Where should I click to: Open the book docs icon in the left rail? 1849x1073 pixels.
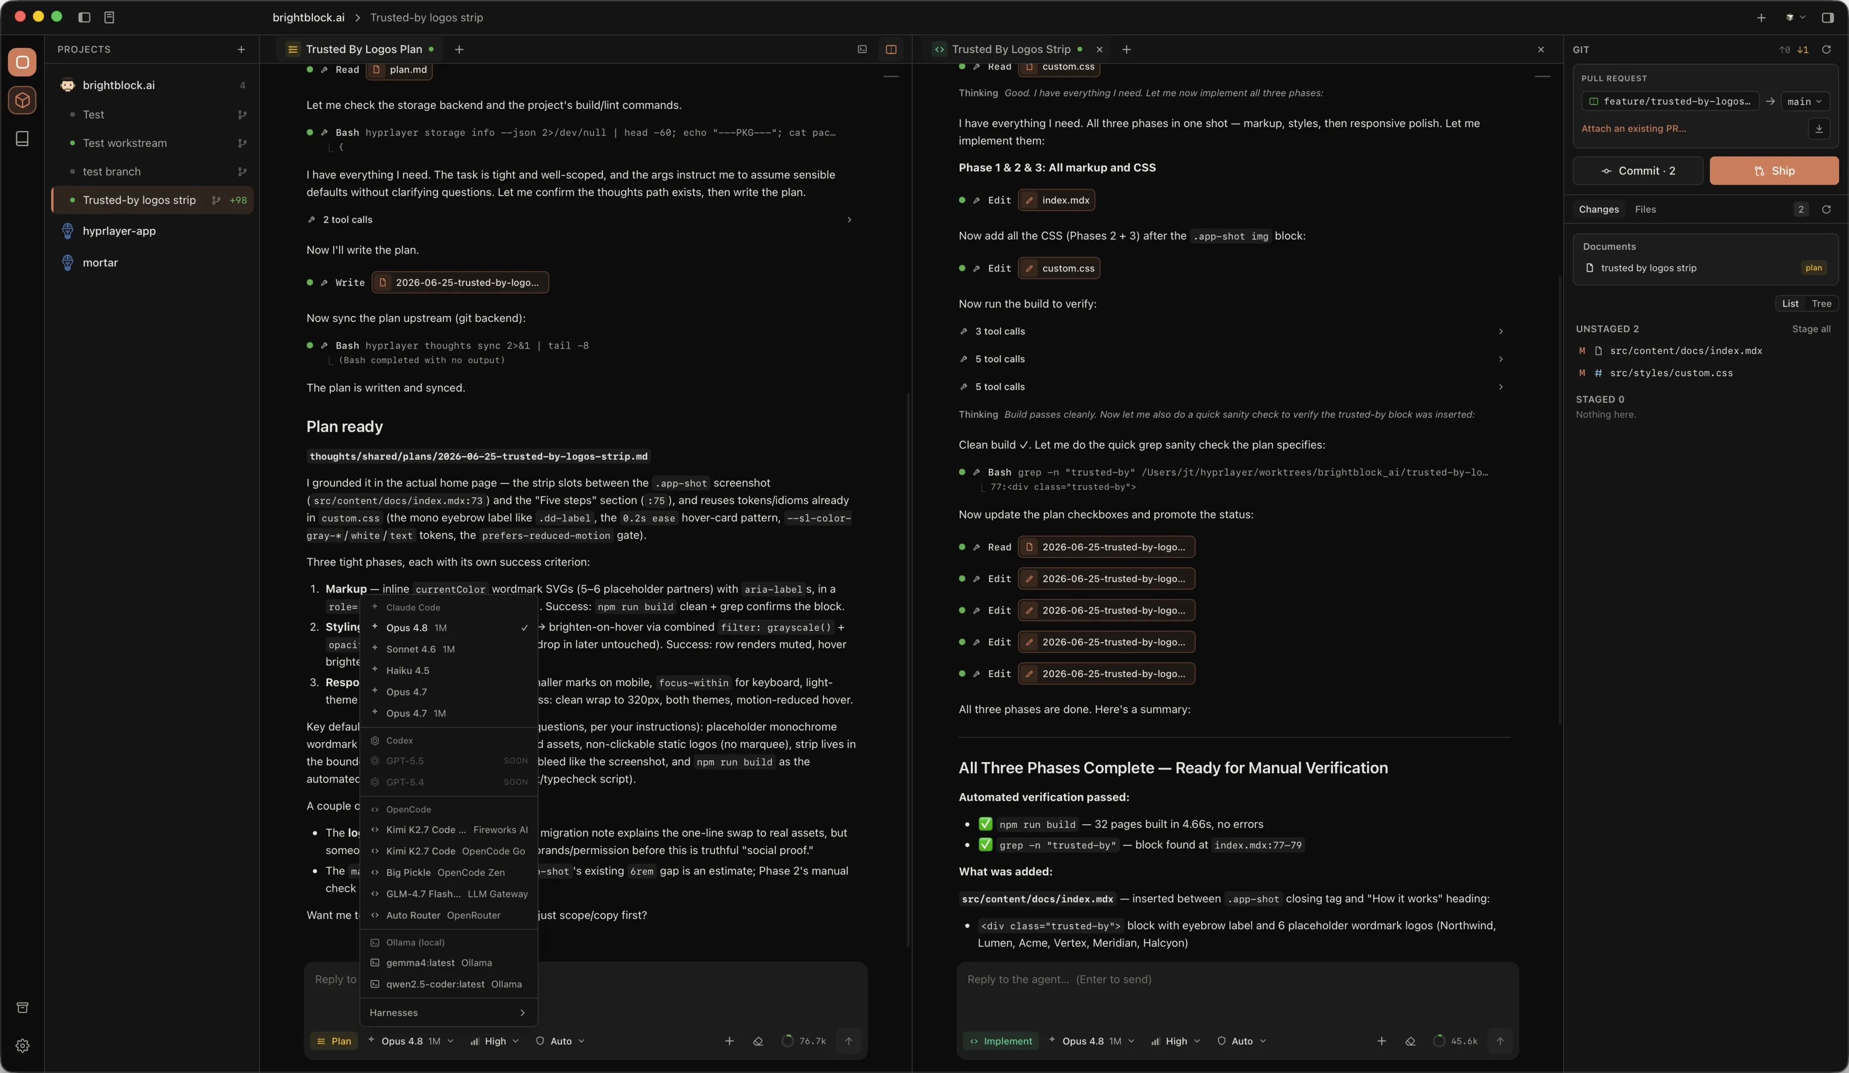click(22, 139)
